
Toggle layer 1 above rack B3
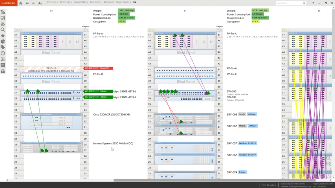point(15,30)
